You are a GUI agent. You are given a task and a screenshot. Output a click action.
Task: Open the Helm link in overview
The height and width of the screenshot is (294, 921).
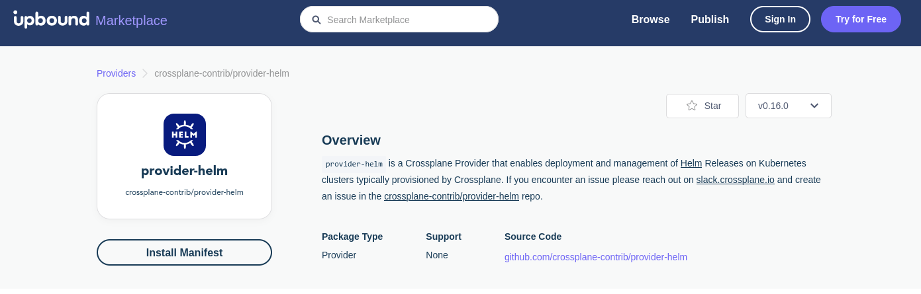(691, 163)
